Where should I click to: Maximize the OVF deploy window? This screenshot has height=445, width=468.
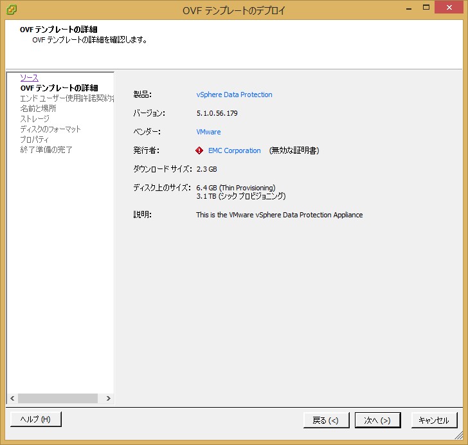point(426,8)
